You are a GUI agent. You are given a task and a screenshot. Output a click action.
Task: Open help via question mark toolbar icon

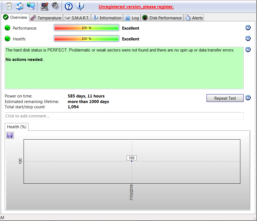tap(68, 6)
